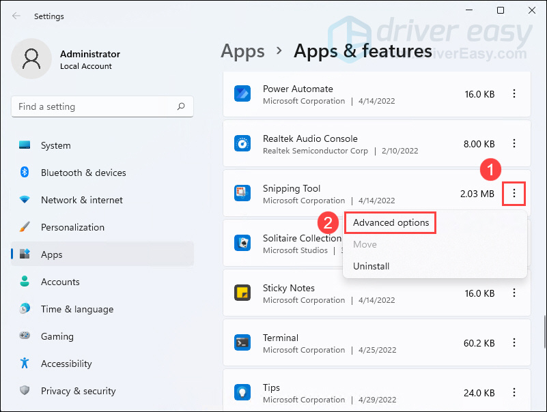
Task: Click the Realtek Semiconductor Corp publisher text
Action: (315, 151)
